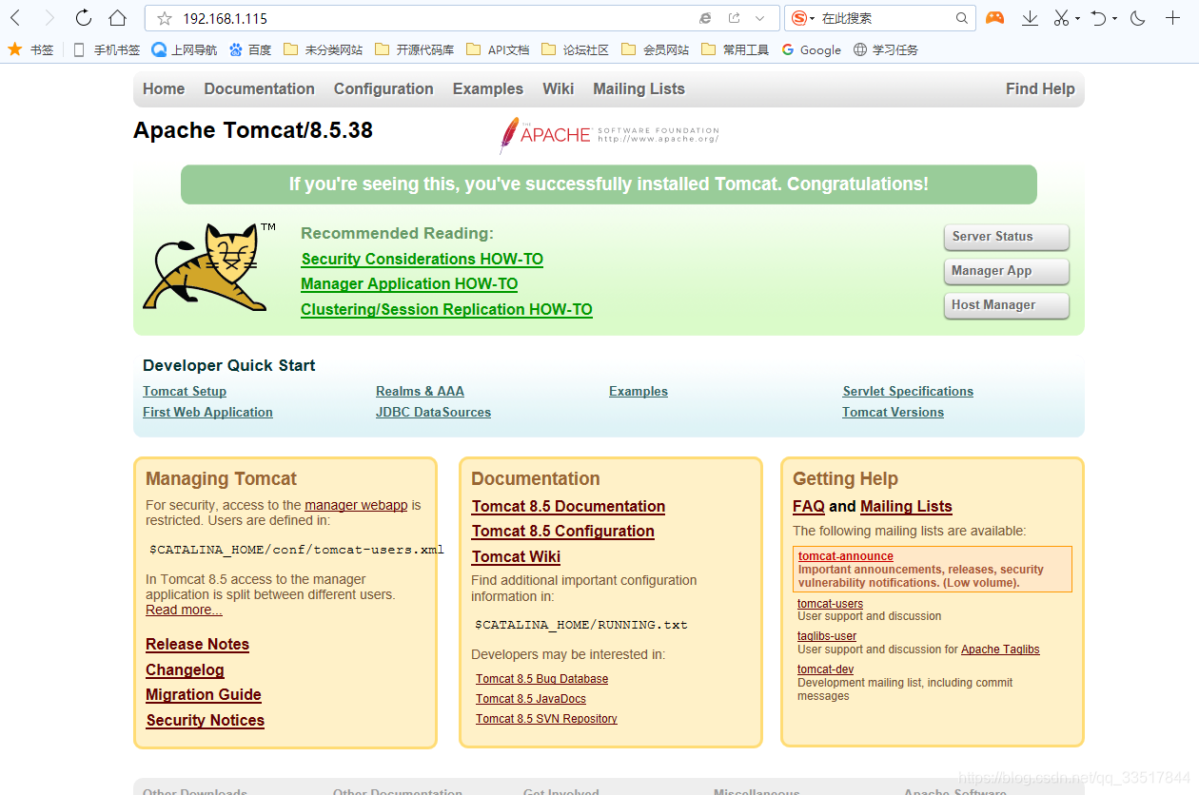Image resolution: width=1199 pixels, height=795 pixels.
Task: Open the Release Notes link
Action: pyautogui.click(x=197, y=644)
